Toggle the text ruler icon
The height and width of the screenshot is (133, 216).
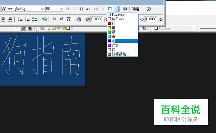coord(125,9)
